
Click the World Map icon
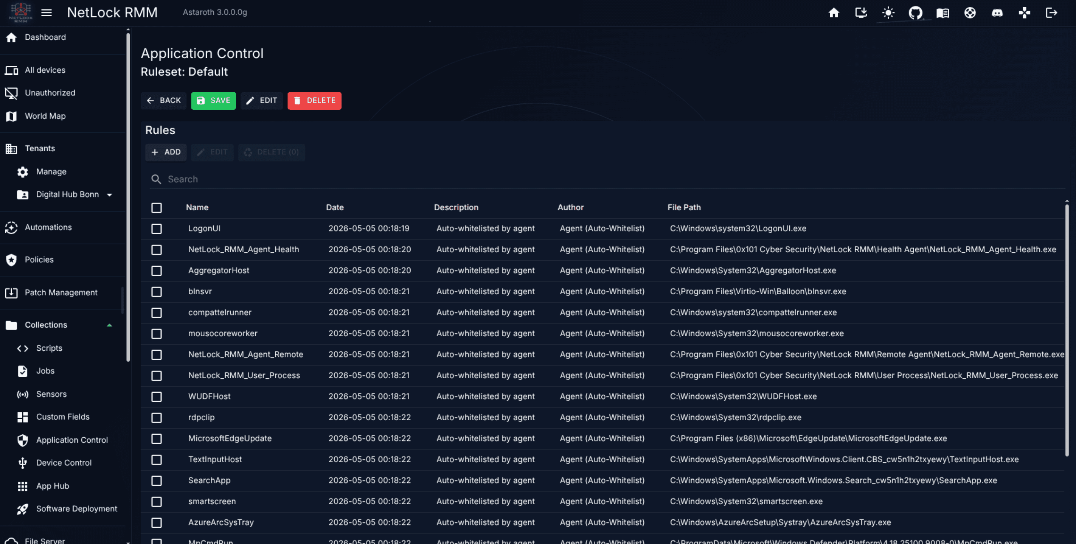click(x=11, y=116)
